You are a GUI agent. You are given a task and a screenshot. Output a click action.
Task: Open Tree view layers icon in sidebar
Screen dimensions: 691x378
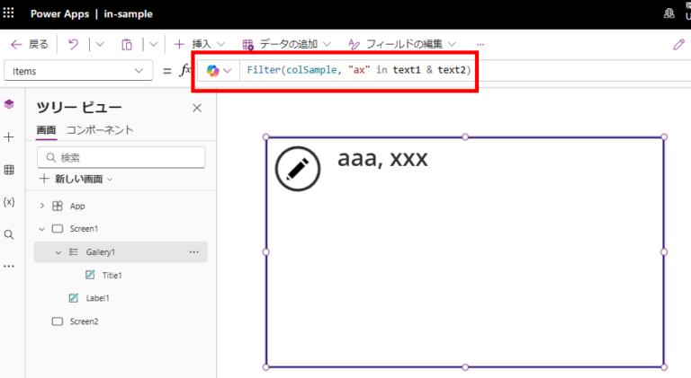point(9,104)
